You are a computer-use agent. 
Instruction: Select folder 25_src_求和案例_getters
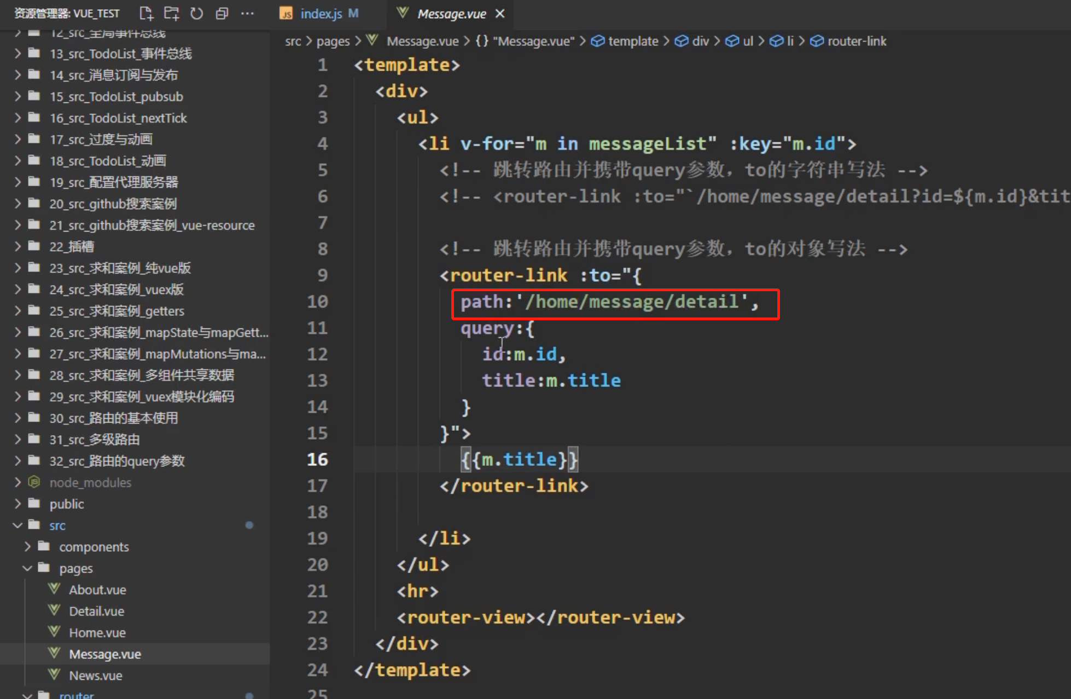[x=117, y=311]
